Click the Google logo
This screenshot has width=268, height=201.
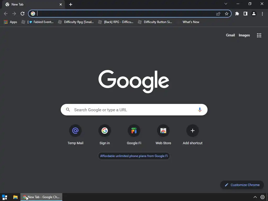(134, 82)
